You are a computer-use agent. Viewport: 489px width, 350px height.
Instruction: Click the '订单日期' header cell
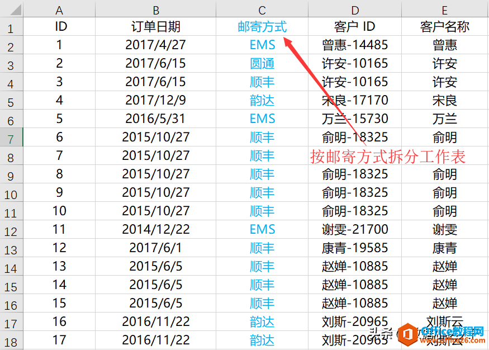155,26
